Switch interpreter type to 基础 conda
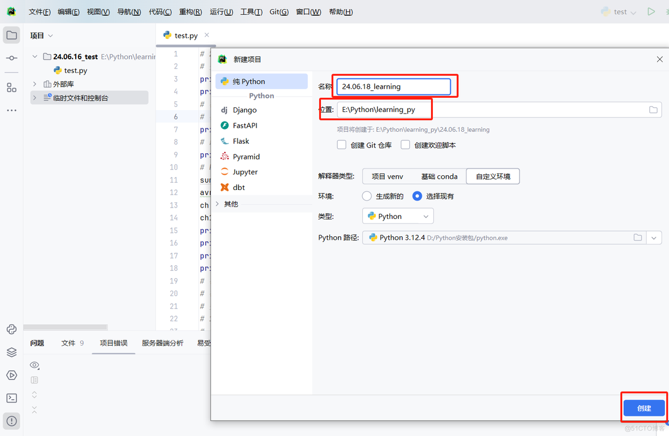669x436 pixels. point(440,176)
